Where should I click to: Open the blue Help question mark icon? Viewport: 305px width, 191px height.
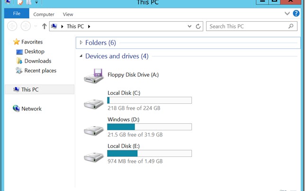[x=296, y=14]
